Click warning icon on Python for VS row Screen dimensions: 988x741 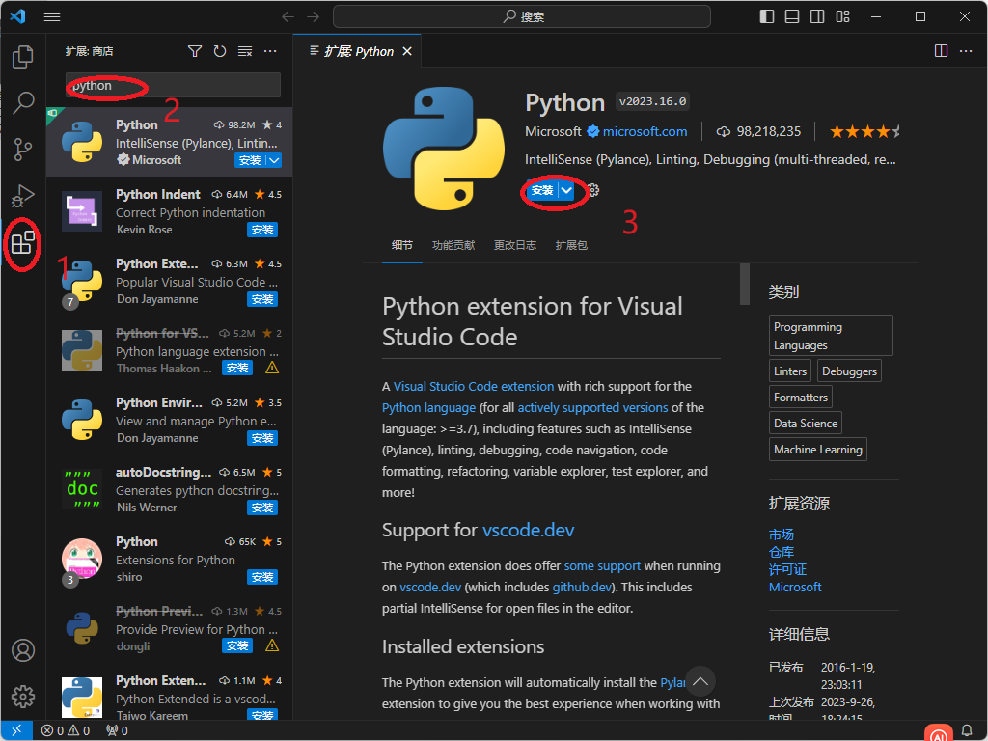272,368
